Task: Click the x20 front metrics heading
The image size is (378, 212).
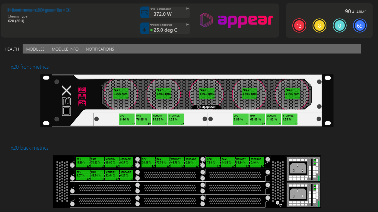Action: [30, 67]
